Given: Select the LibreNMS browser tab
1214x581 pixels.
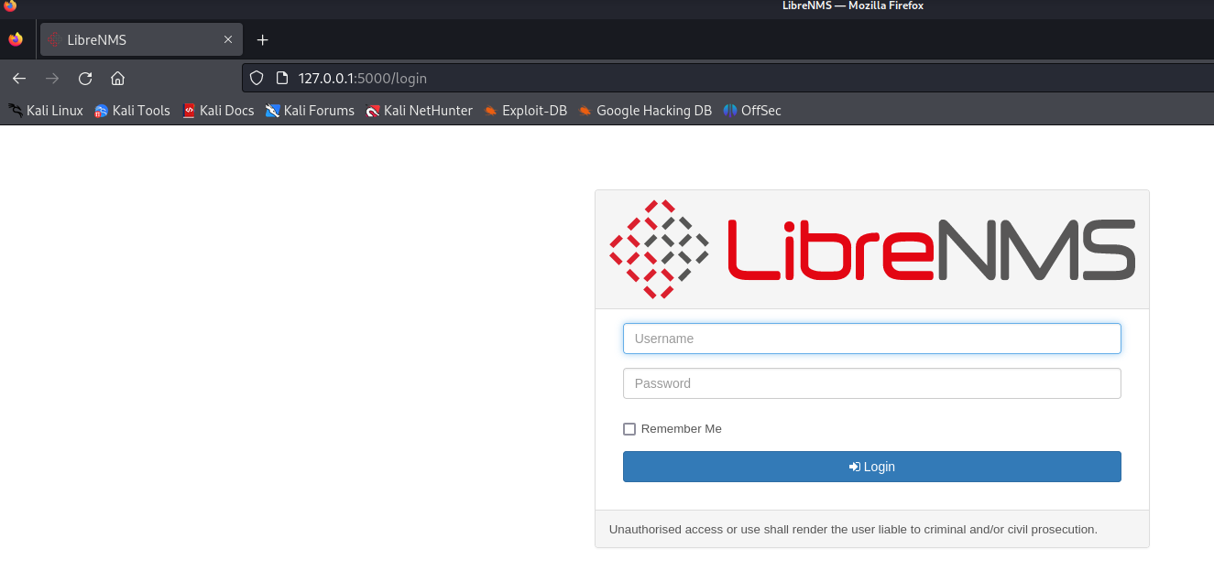Looking at the screenshot, I should 141,40.
